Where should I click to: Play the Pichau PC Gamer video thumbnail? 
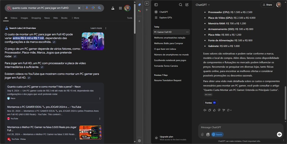[x=90, y=132]
